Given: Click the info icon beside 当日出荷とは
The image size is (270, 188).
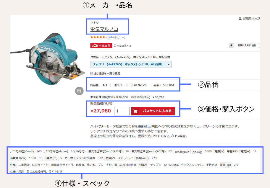Looking at the screenshot, I should point(115,46).
